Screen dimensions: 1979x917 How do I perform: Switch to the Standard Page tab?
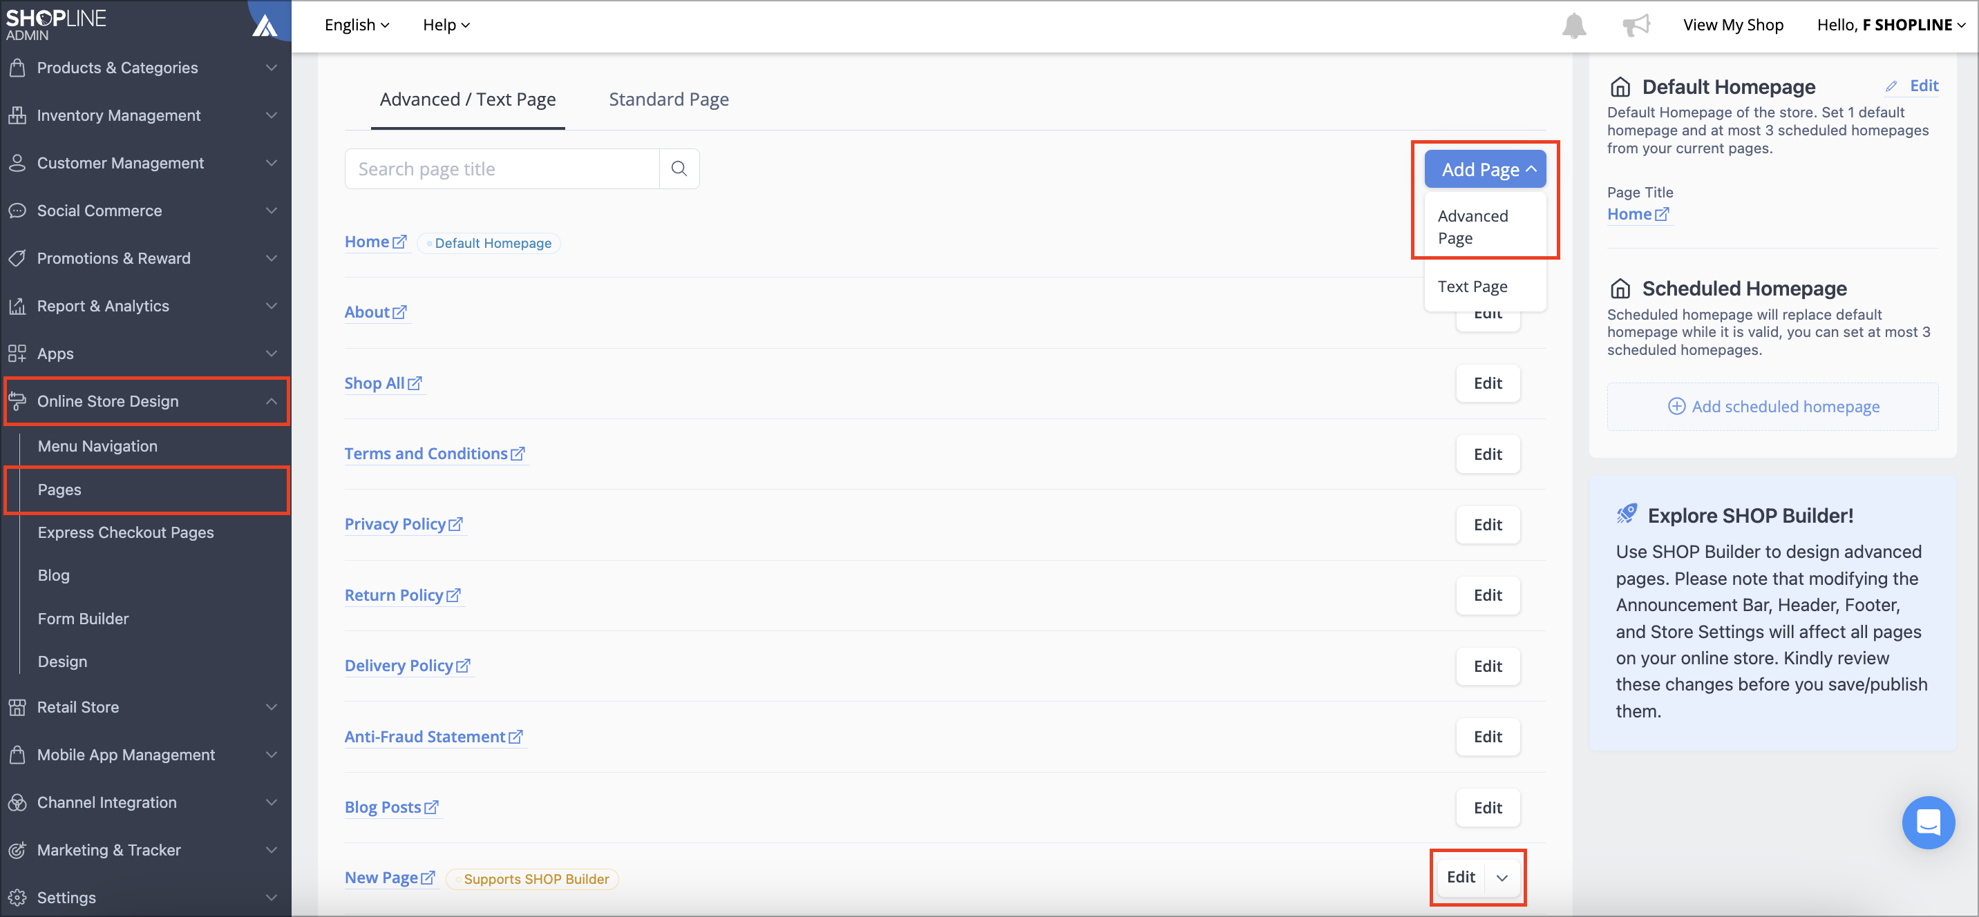tap(668, 100)
